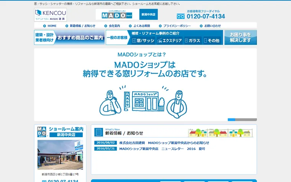
Task: Select the その他 category button
Action: 212,41
